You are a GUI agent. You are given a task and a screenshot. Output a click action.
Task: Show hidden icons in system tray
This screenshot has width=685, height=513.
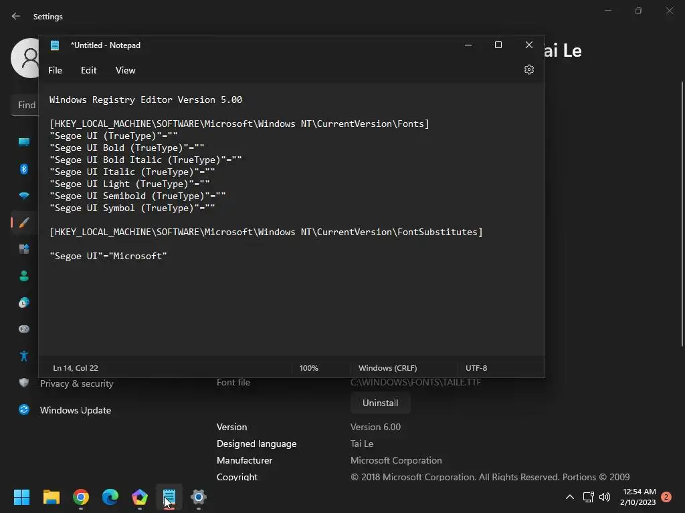tap(570, 497)
